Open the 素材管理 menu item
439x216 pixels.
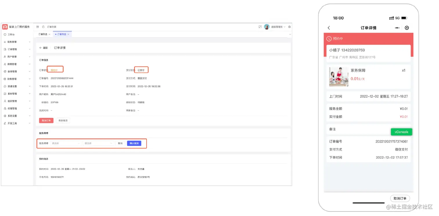pos(17,94)
